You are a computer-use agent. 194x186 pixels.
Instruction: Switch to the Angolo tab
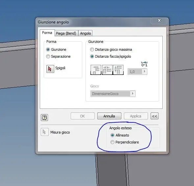coord(85,33)
